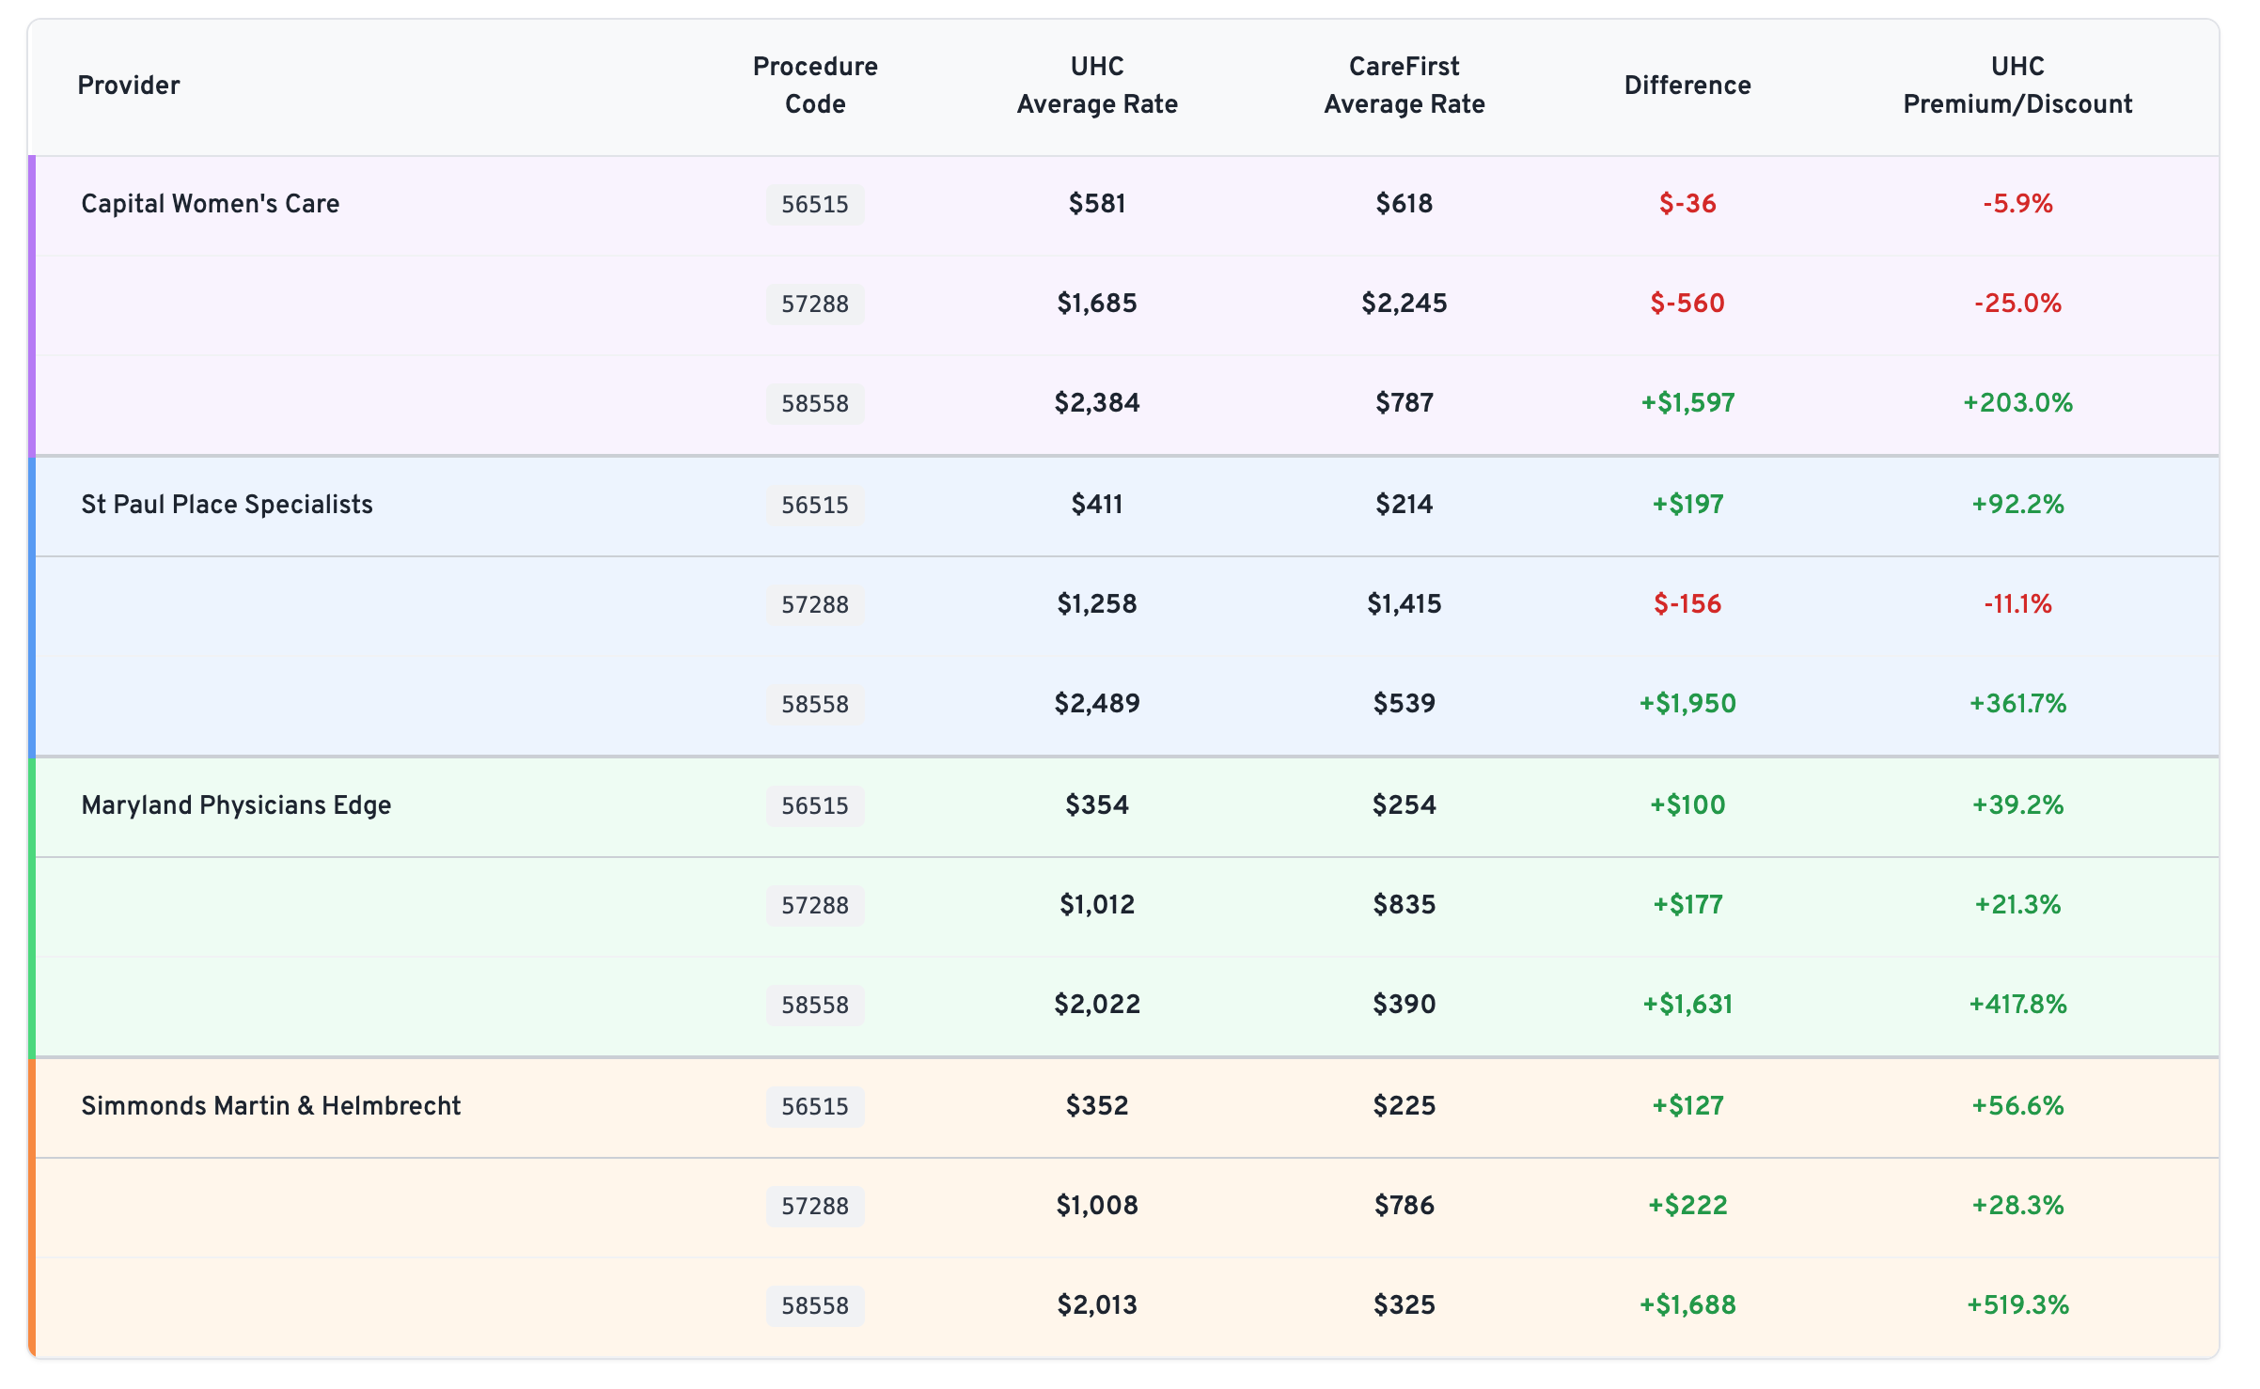Click the CareFirst rate $390
2260x1389 pixels.
click(1405, 1005)
